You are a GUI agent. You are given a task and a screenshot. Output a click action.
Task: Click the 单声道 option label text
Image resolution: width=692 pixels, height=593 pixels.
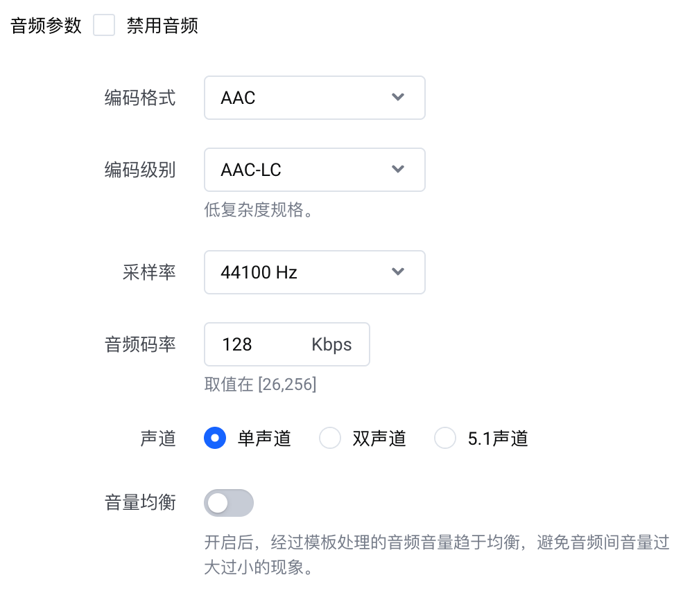click(264, 438)
